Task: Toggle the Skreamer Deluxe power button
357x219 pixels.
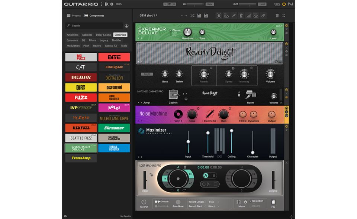Action: point(287,26)
